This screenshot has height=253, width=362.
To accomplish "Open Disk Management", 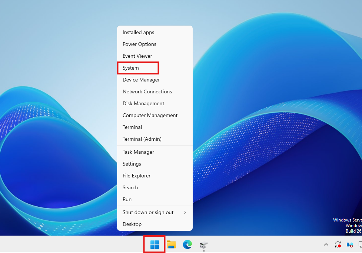I will pyautogui.click(x=143, y=103).
